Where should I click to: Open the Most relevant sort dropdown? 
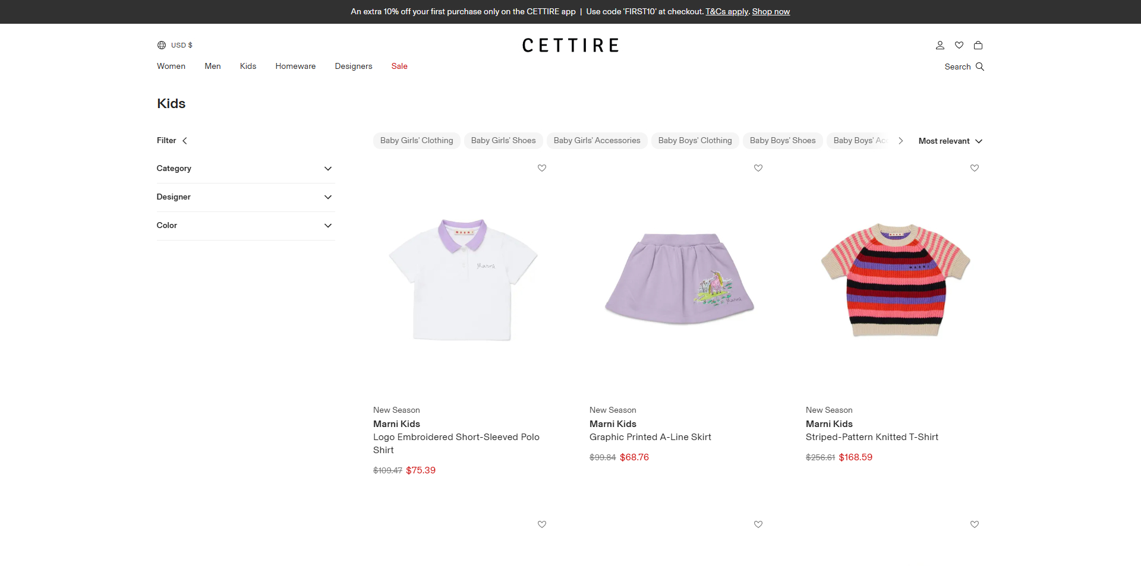click(950, 141)
